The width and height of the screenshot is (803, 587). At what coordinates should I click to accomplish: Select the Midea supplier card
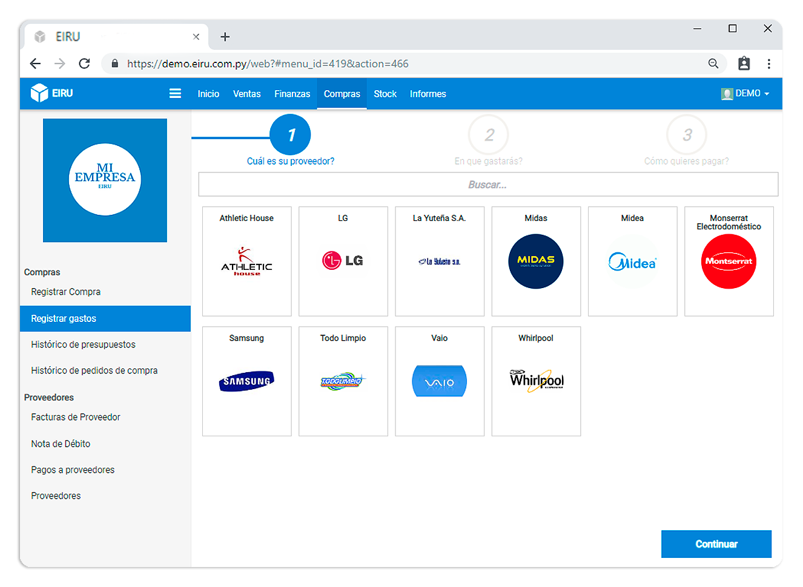click(632, 261)
